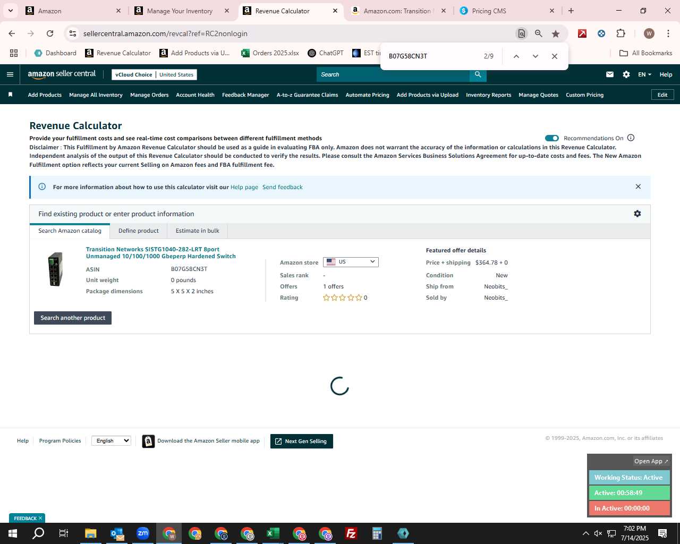Click the Amazon Seller Central logo
The image size is (680, 544).
62,74
